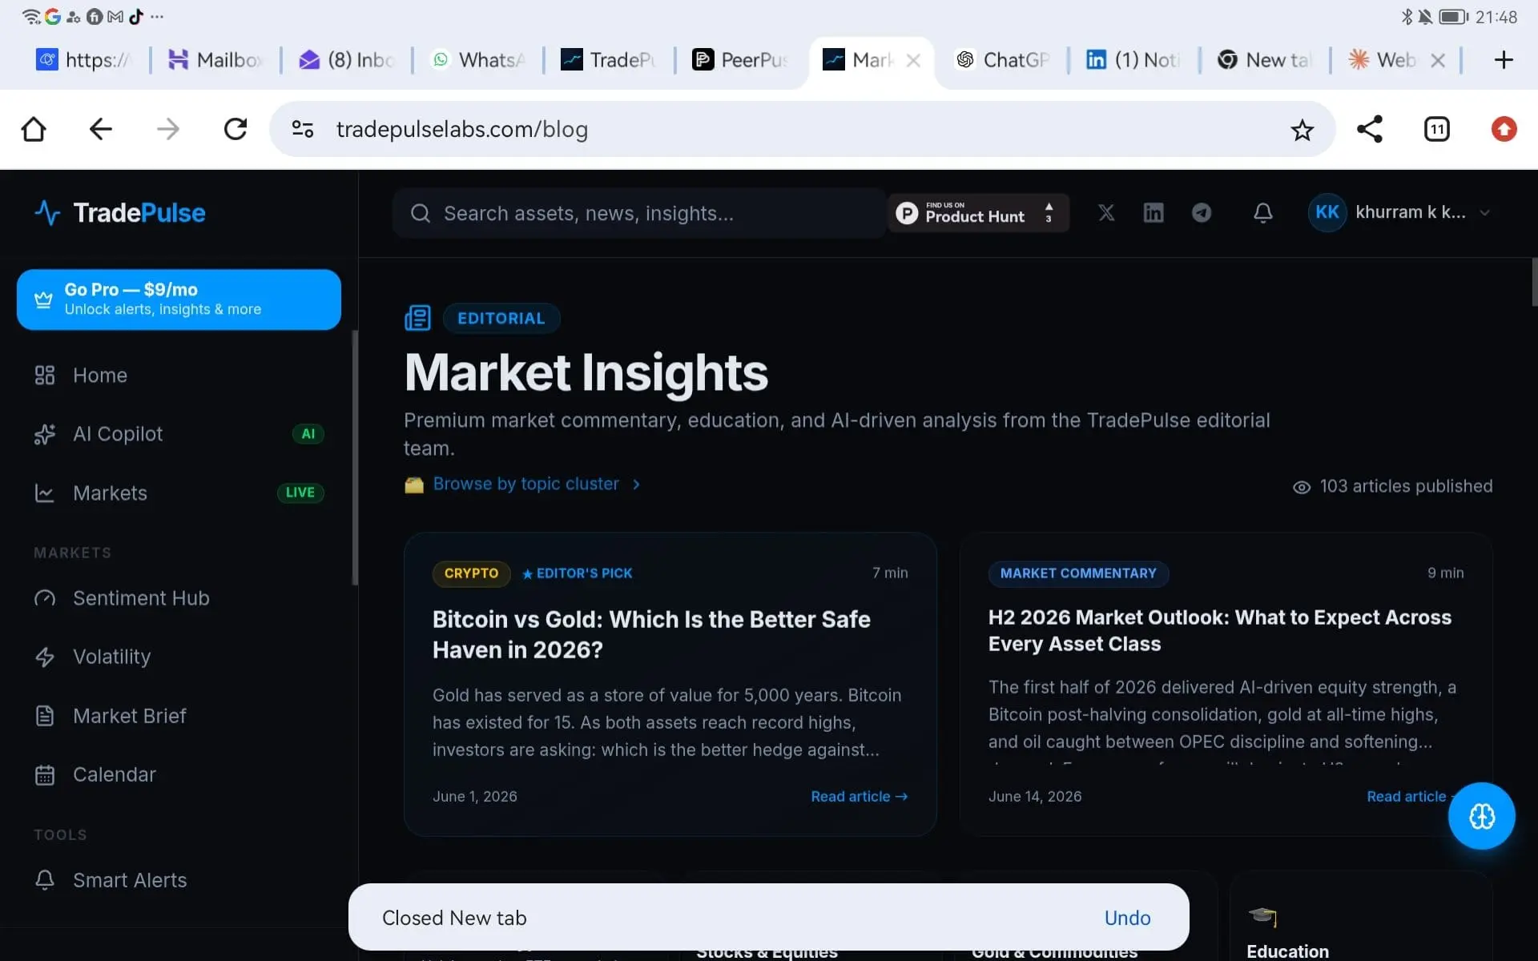Image resolution: width=1538 pixels, height=961 pixels.
Task: Open Browse by topic cluster link
Action: click(x=526, y=485)
